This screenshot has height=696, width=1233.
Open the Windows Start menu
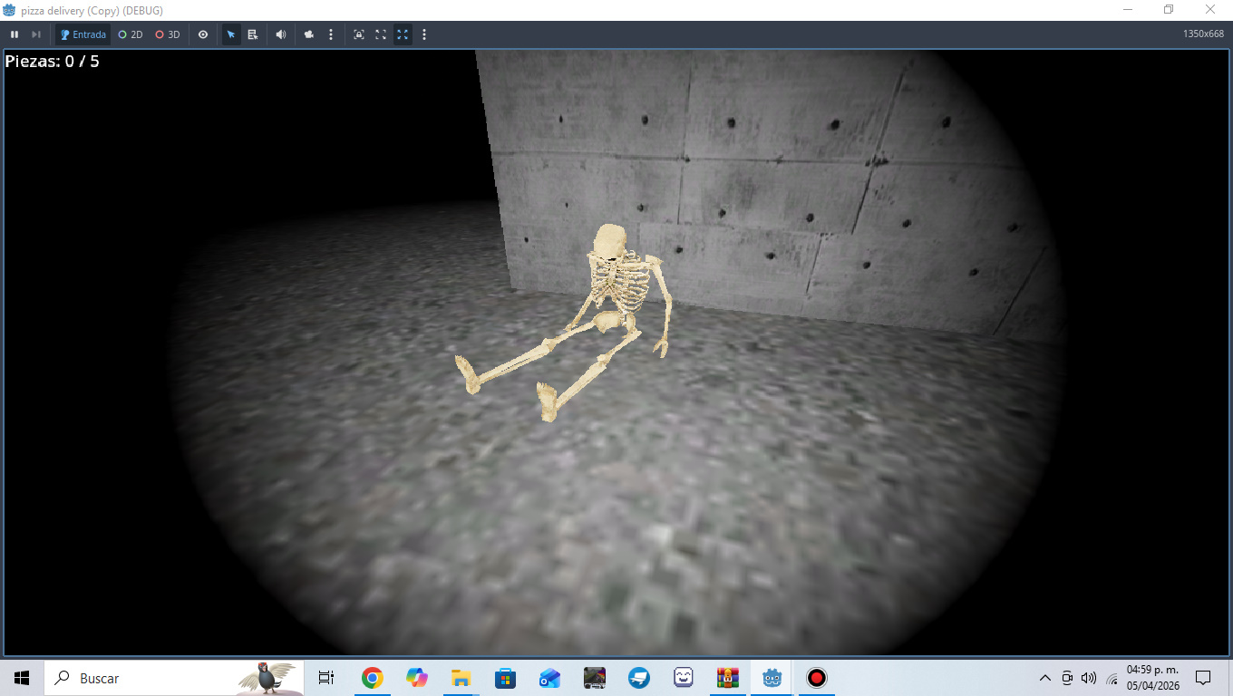(22, 678)
